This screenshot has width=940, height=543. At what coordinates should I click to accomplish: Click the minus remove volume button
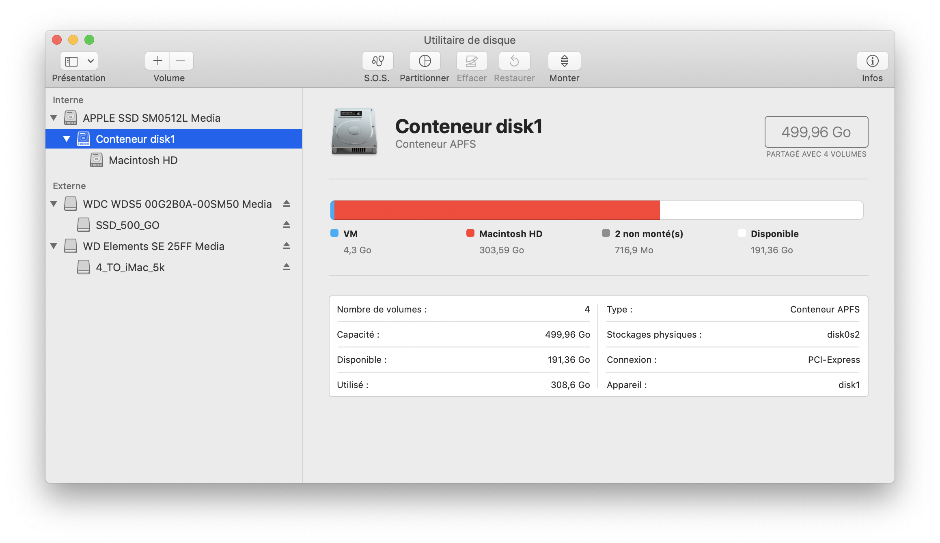(x=181, y=61)
